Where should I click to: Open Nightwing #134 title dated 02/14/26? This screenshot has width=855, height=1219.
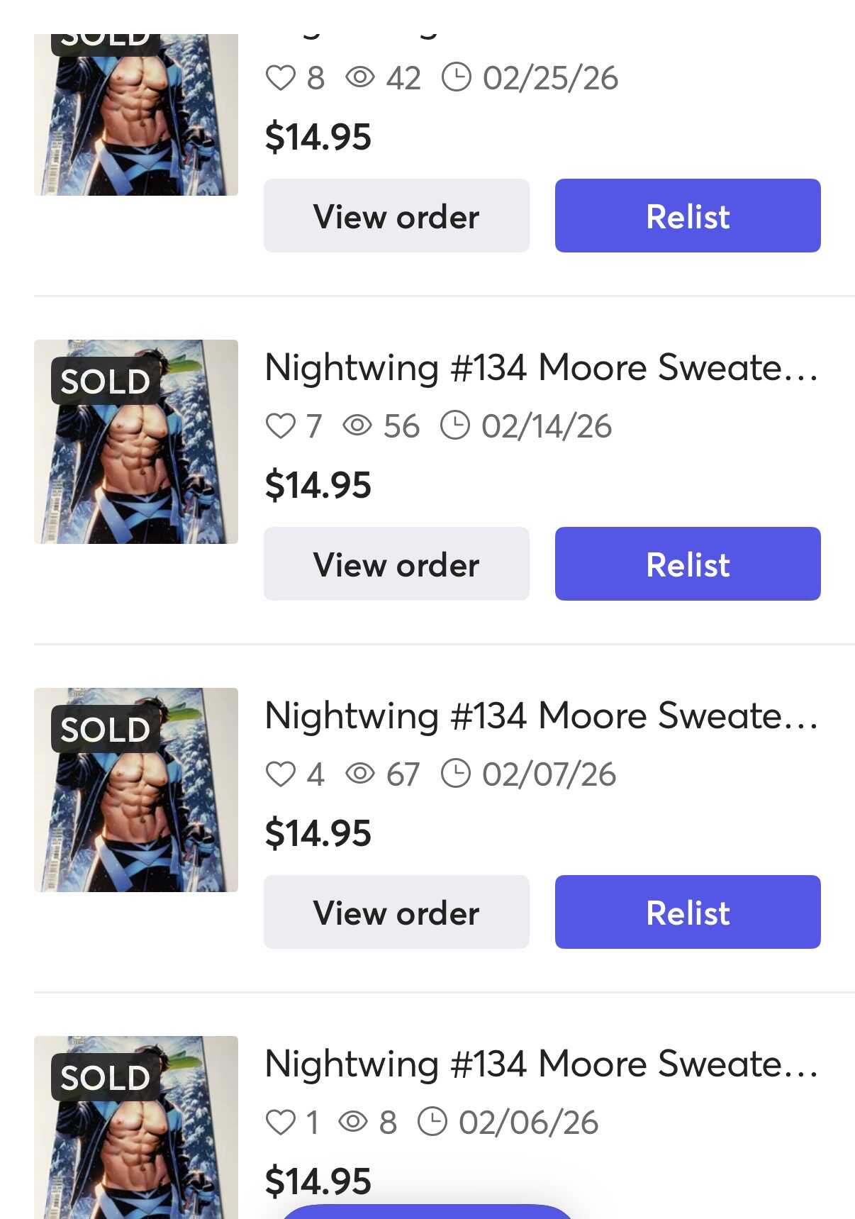tap(541, 368)
